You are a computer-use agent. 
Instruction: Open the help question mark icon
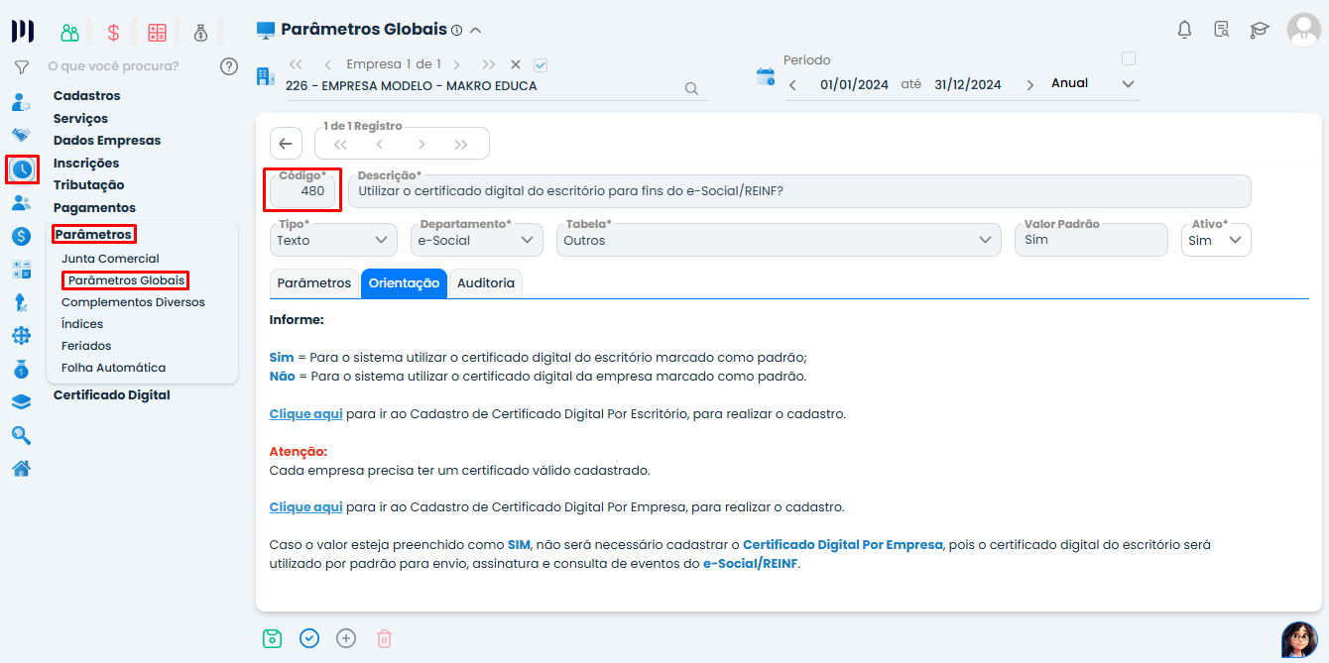point(229,66)
